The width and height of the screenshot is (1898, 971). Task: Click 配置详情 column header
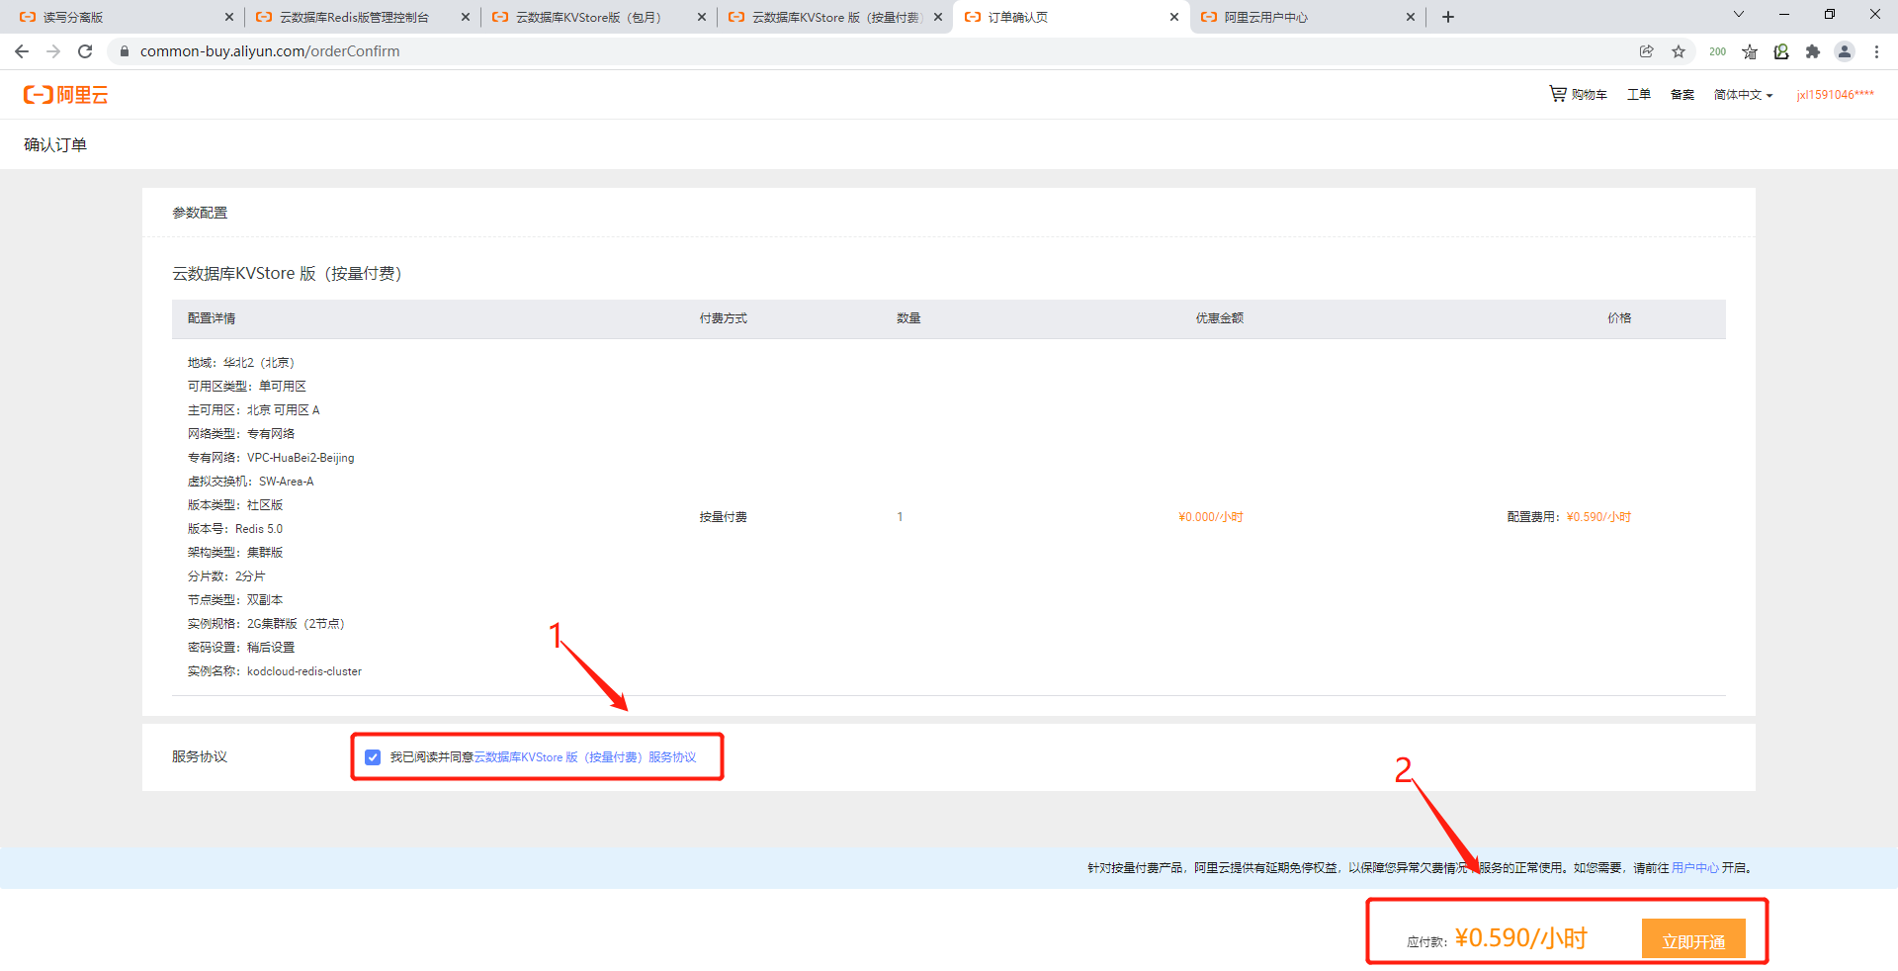pos(212,318)
